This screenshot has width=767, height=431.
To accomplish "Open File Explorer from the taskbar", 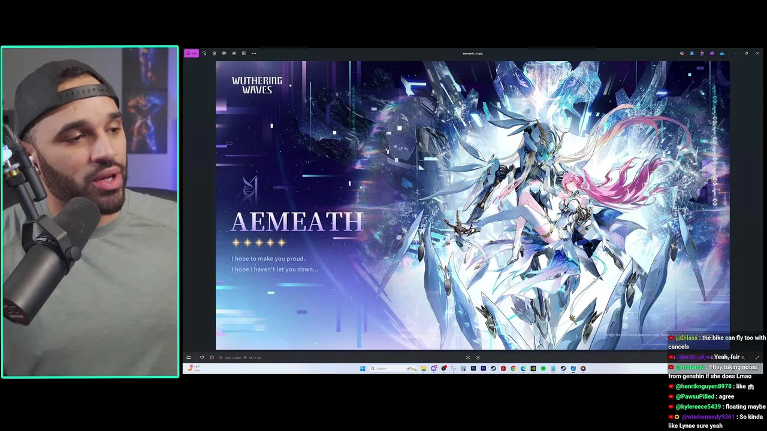I will point(424,368).
